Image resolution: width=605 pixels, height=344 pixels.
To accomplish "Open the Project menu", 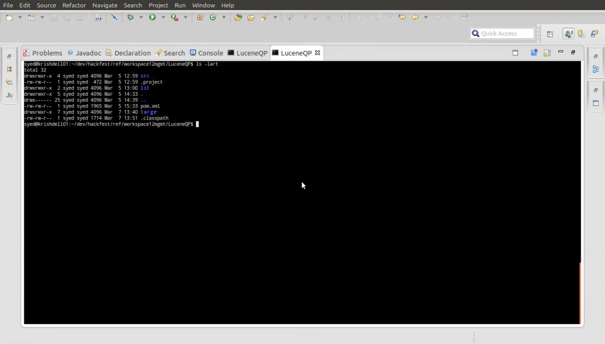I will [x=158, y=5].
